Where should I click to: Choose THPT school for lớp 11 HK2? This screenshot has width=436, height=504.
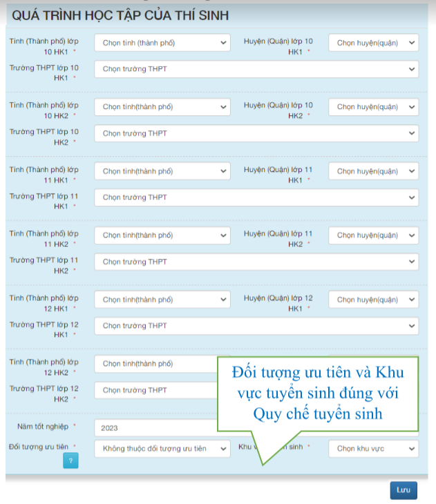tap(256, 262)
